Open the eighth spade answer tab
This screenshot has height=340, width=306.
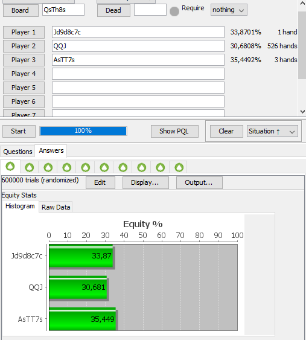click(x=141, y=167)
